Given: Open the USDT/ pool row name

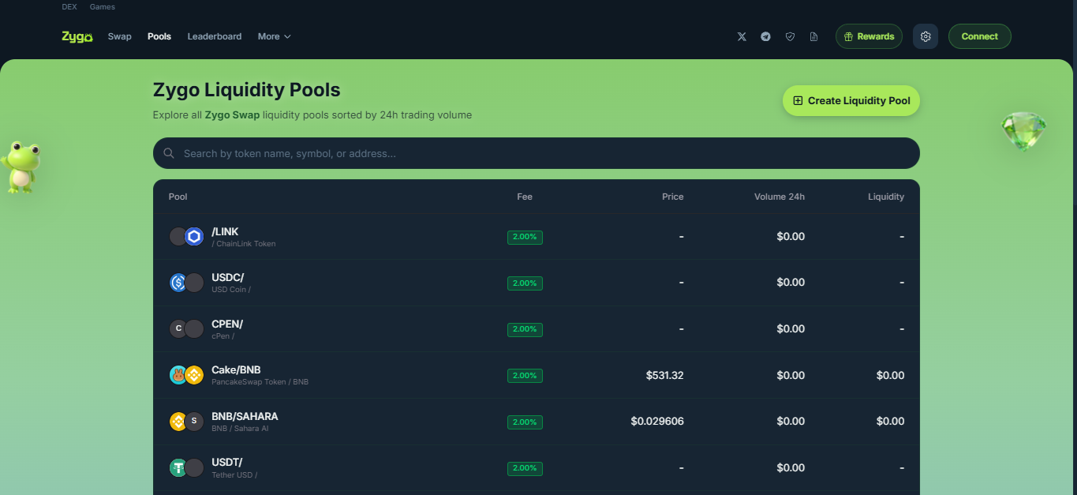Looking at the screenshot, I should click(227, 462).
